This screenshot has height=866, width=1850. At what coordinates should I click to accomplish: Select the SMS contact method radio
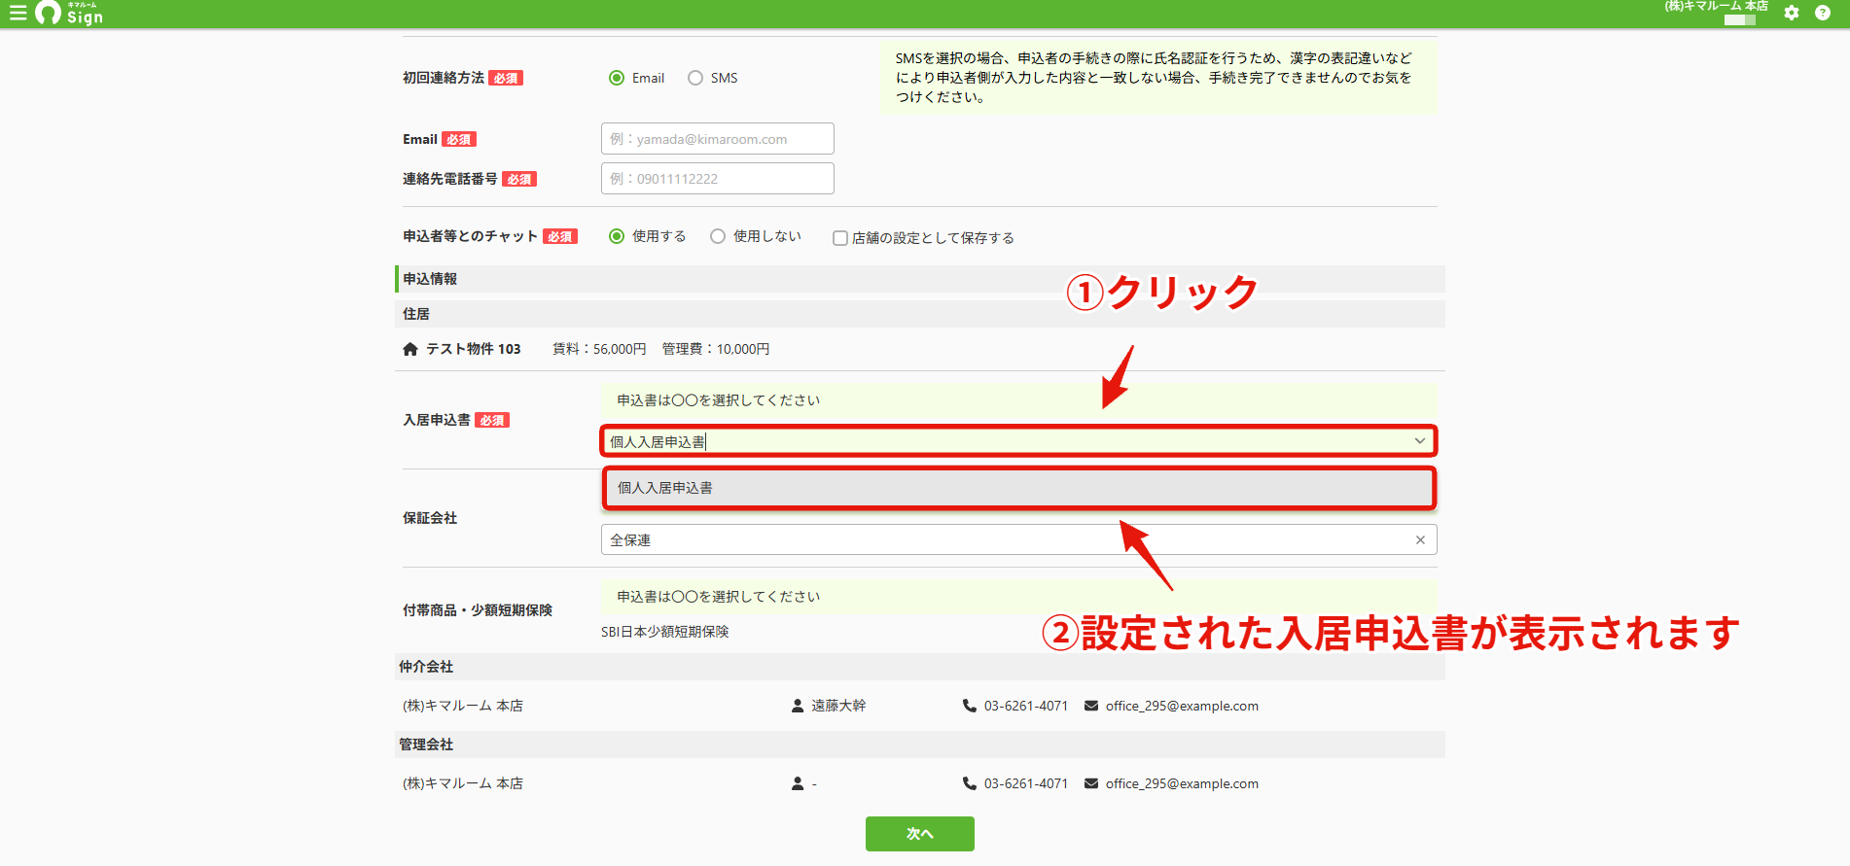click(x=695, y=78)
